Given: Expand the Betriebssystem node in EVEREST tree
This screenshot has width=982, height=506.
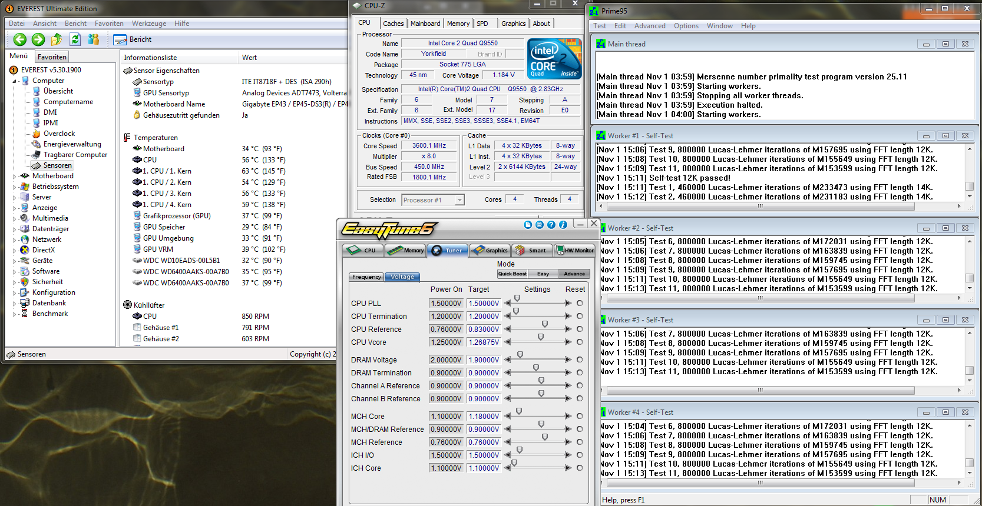Looking at the screenshot, I should [15, 187].
